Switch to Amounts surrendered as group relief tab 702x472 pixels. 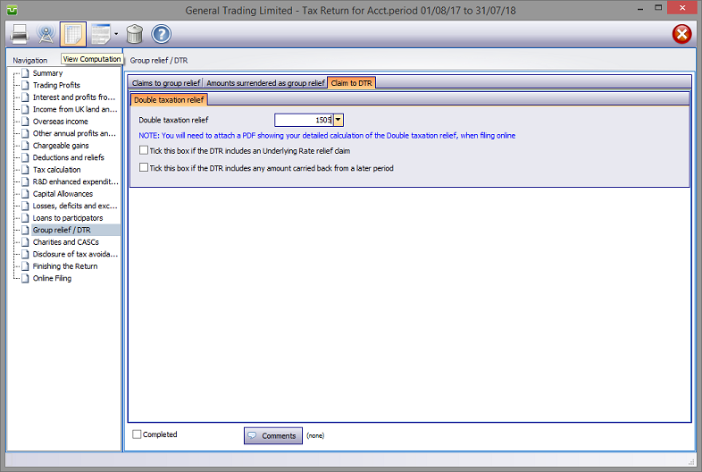265,83
